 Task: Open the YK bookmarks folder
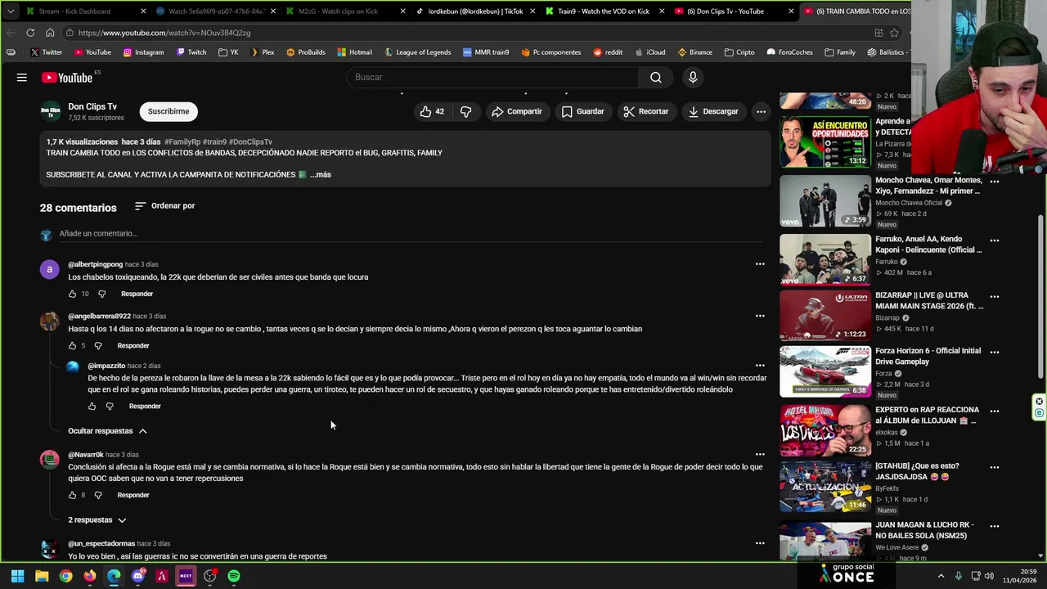228,52
